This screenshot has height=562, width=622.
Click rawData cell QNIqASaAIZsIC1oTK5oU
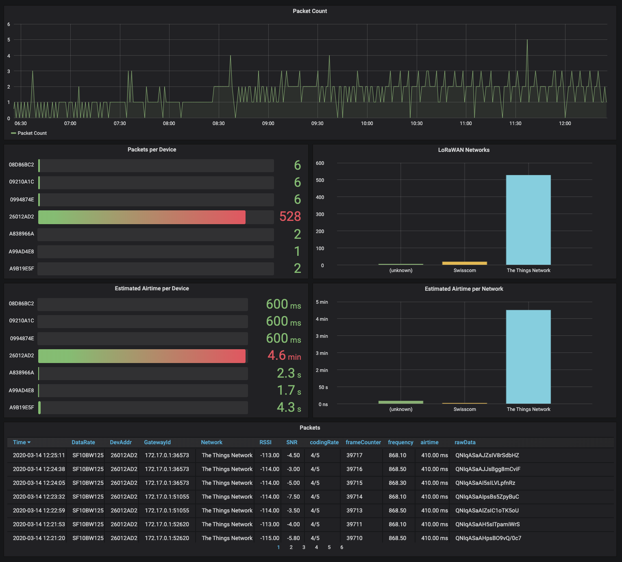click(487, 510)
